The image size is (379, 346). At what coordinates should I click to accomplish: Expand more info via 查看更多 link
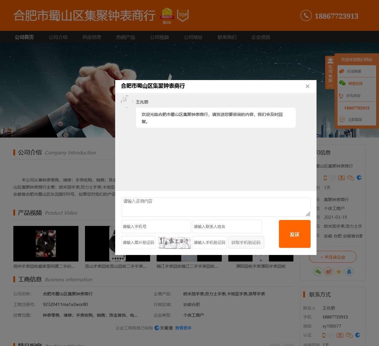[183, 328]
